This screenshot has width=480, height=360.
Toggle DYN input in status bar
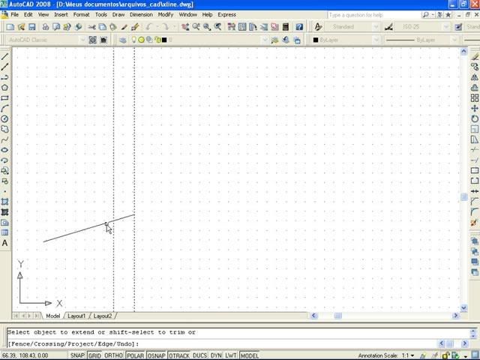[x=216, y=355]
